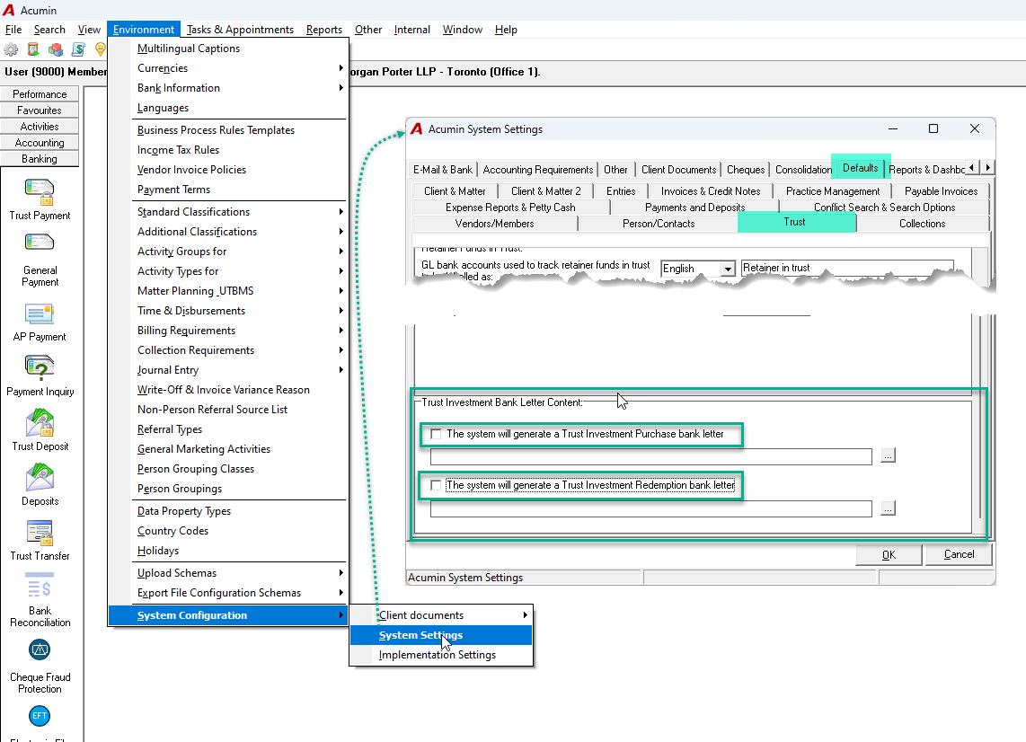
Task: Open the Deposits sidebar icon
Action: [40, 478]
